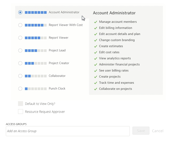Click the Punch Clock permission level bar

(x=36, y=89)
